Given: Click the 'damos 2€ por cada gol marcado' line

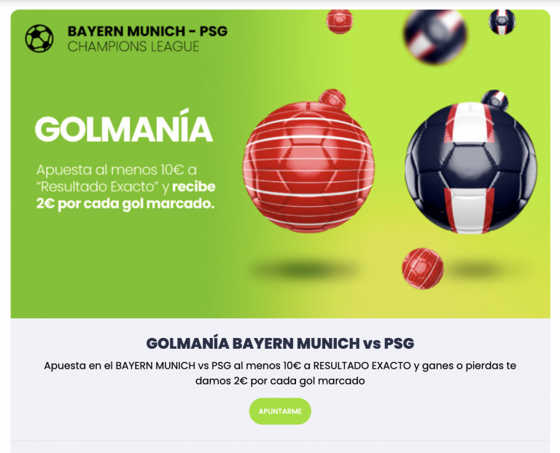Looking at the screenshot, I should pyautogui.click(x=280, y=381).
